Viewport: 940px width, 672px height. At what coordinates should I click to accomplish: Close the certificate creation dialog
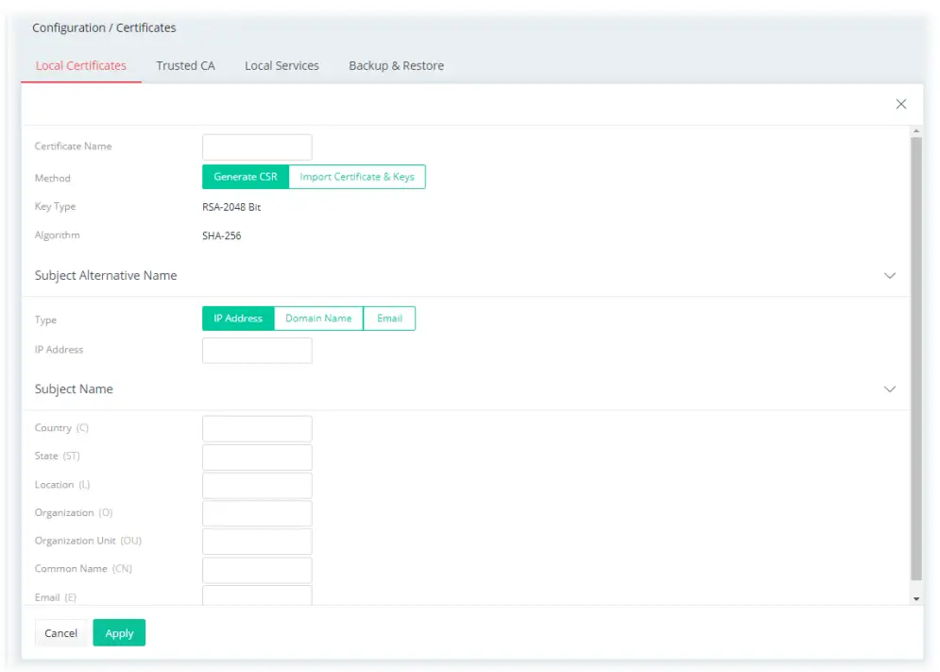click(x=900, y=104)
